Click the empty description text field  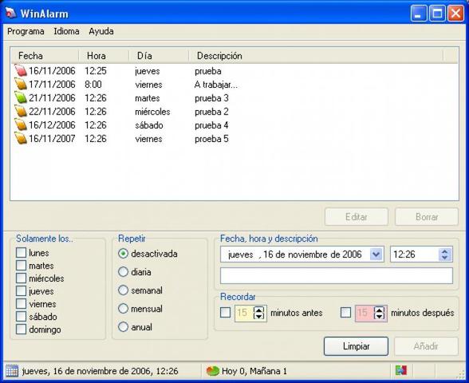(x=337, y=275)
